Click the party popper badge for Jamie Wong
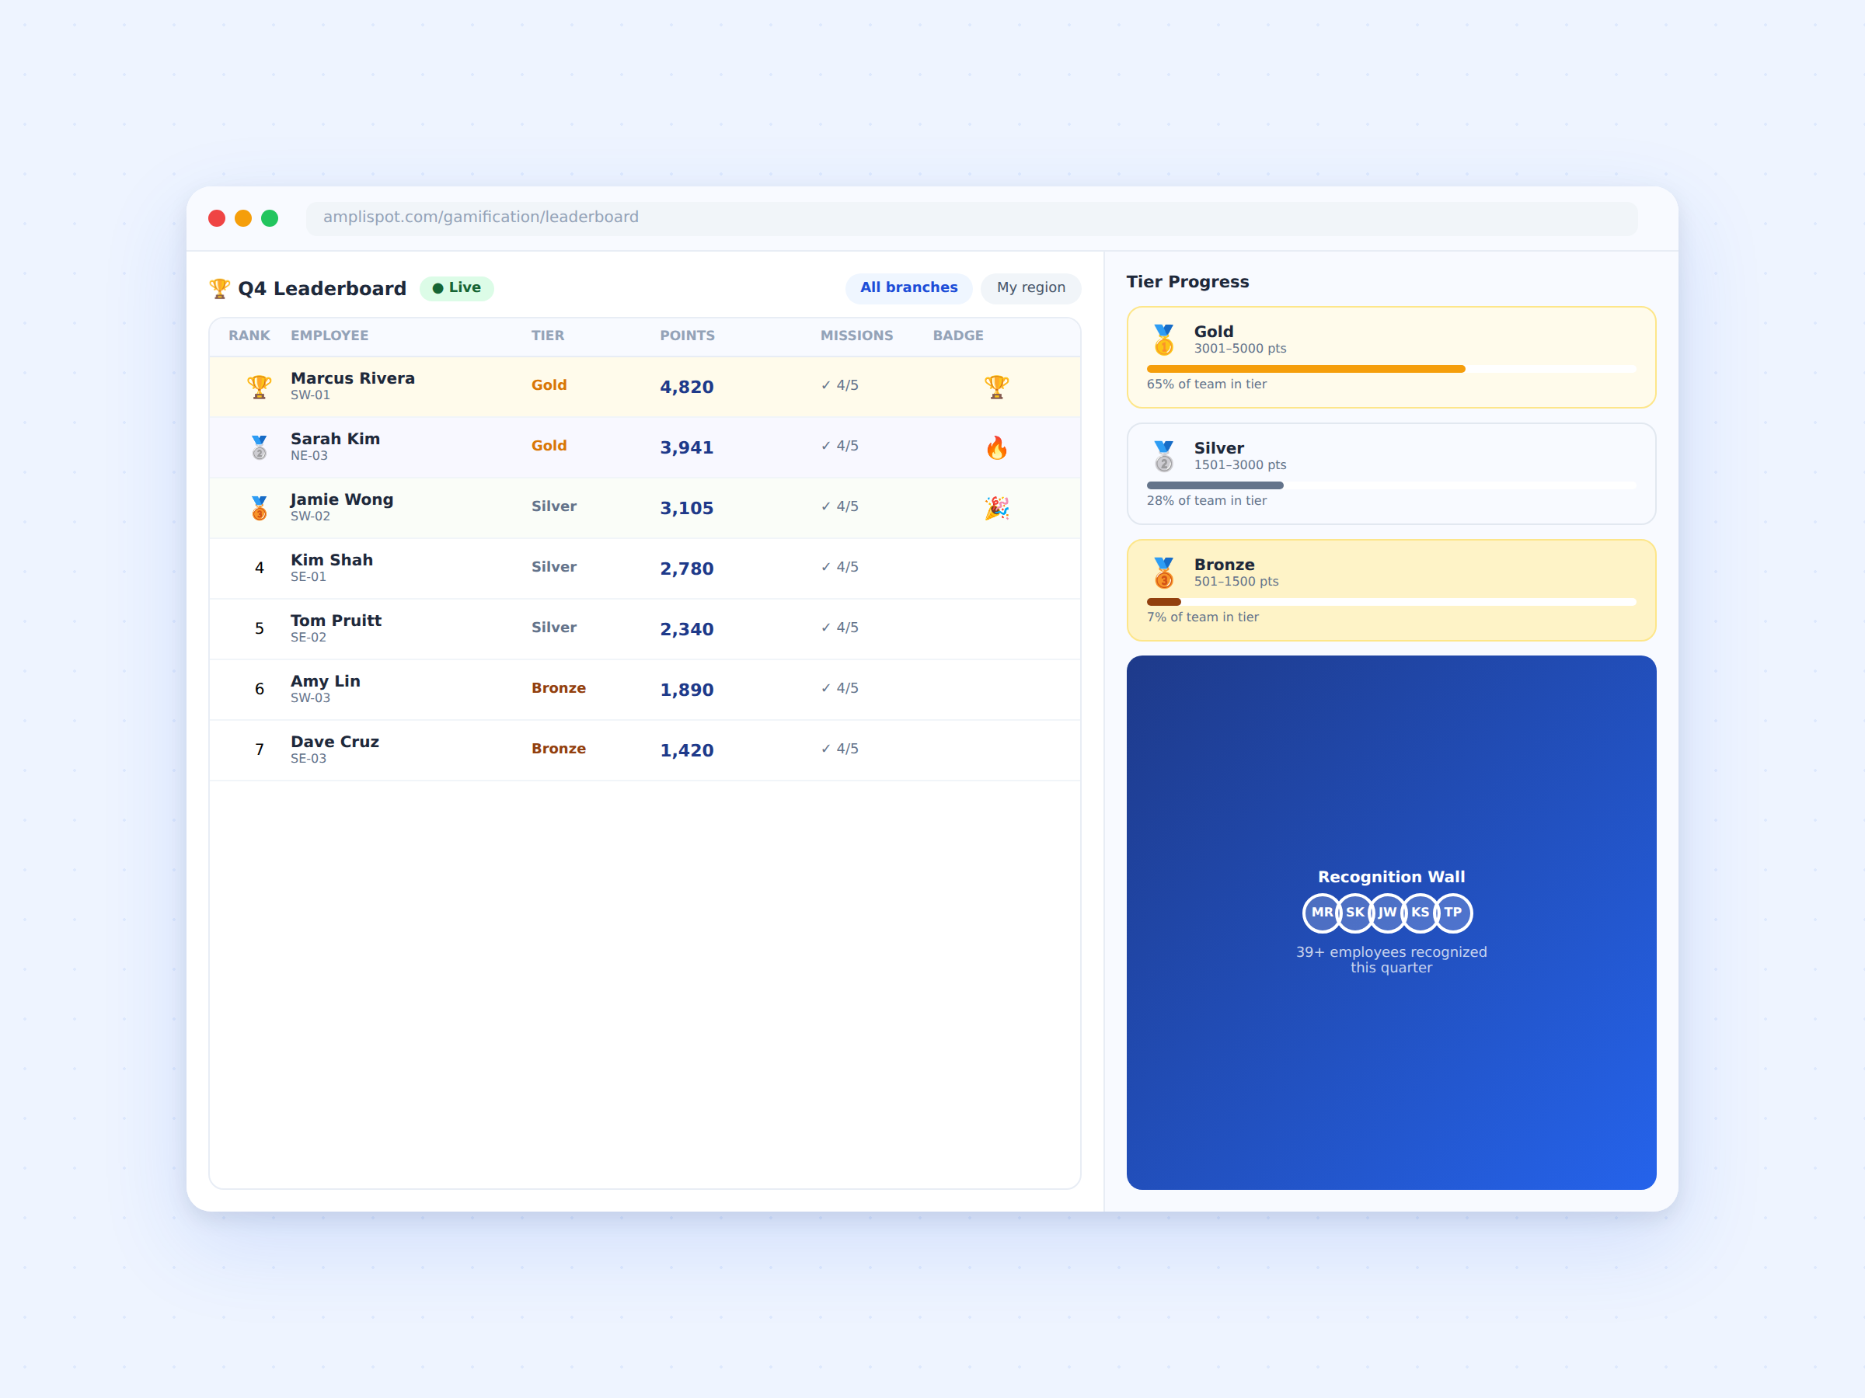Image resolution: width=1865 pixels, height=1398 pixels. coord(996,508)
